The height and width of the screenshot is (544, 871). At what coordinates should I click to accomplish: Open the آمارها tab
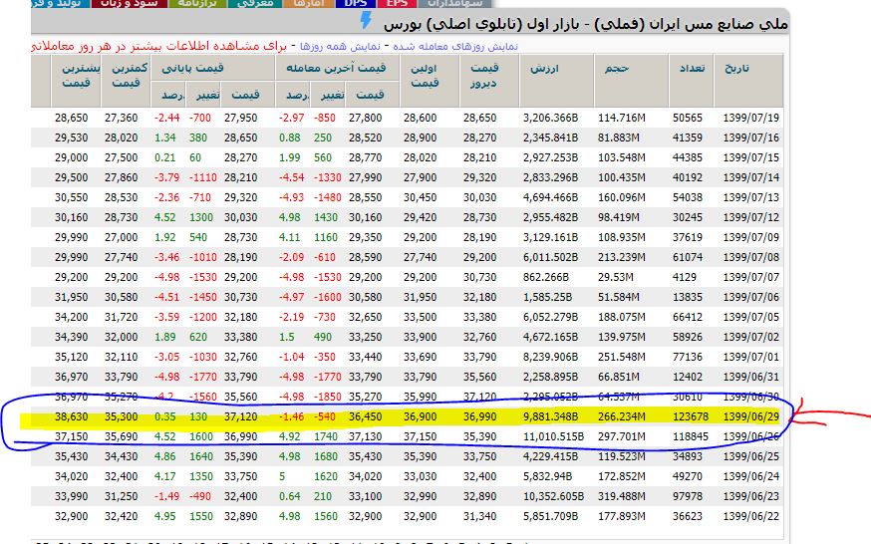[x=308, y=3]
